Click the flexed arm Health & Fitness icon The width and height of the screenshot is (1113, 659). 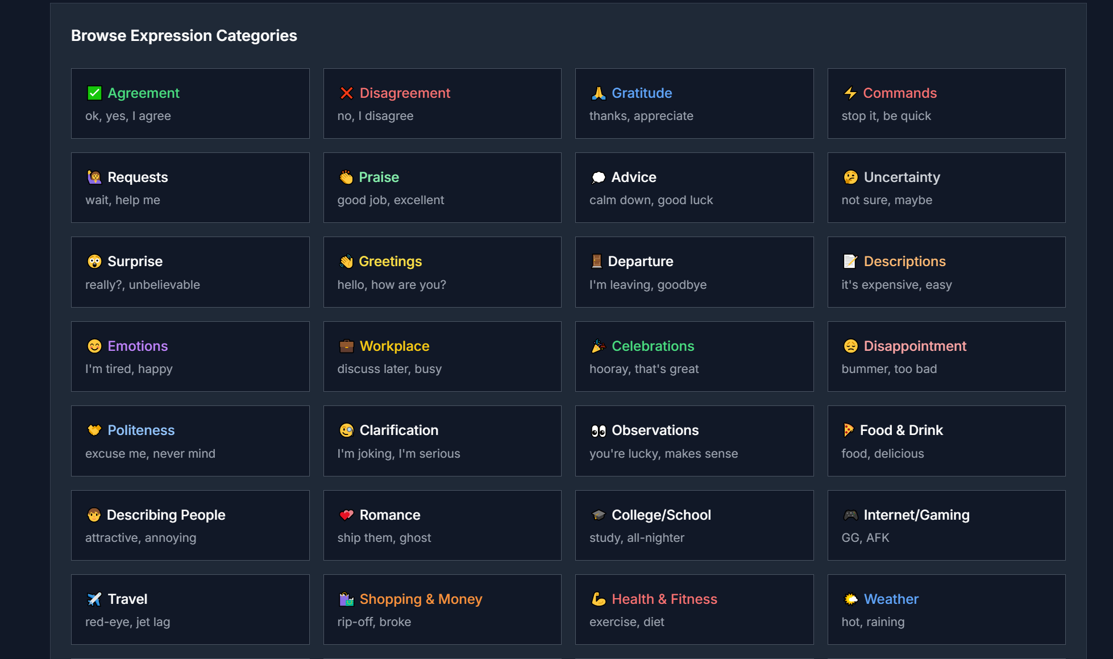598,599
